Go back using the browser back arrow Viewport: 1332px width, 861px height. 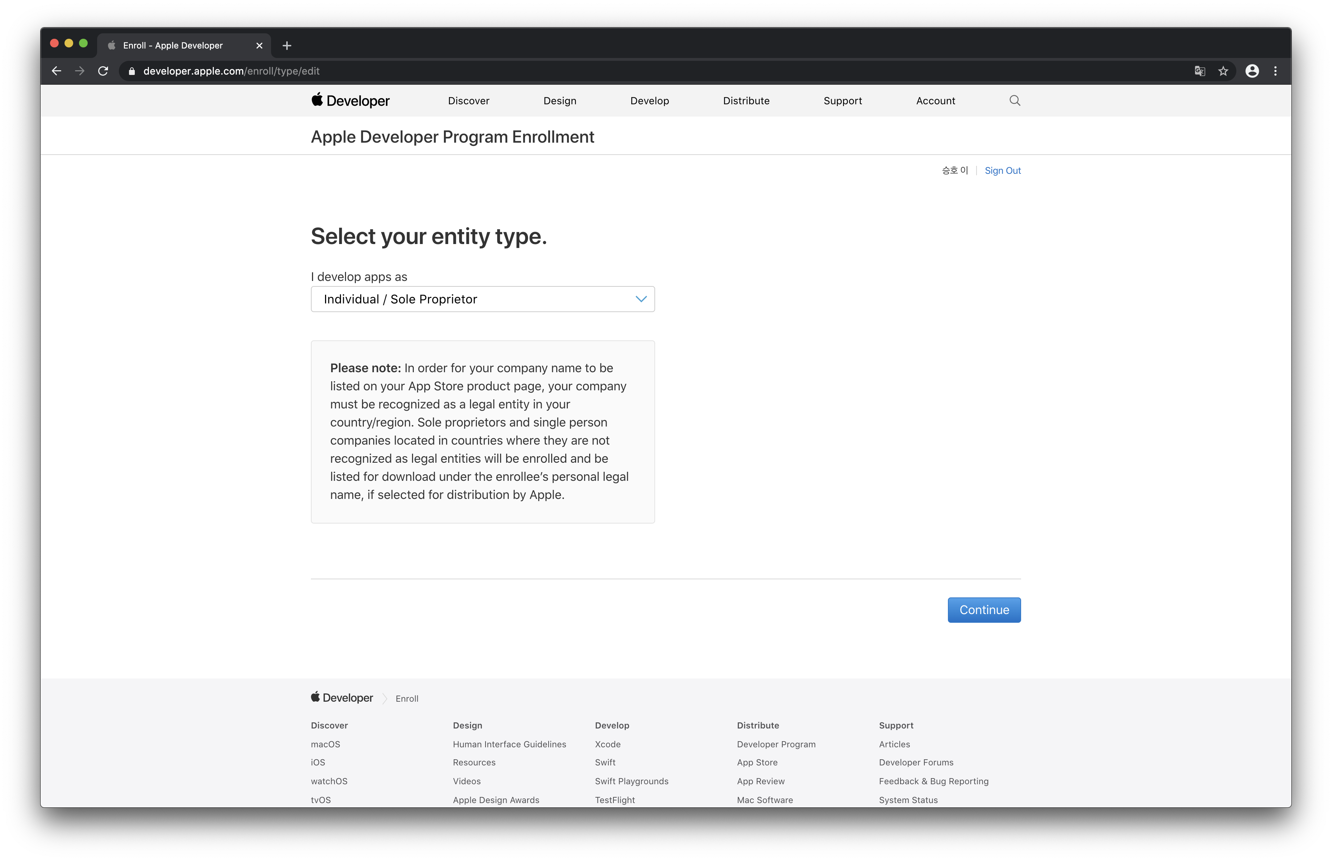[57, 71]
